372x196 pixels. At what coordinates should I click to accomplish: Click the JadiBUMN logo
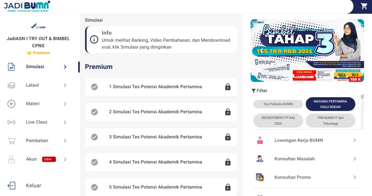(x=27, y=7)
